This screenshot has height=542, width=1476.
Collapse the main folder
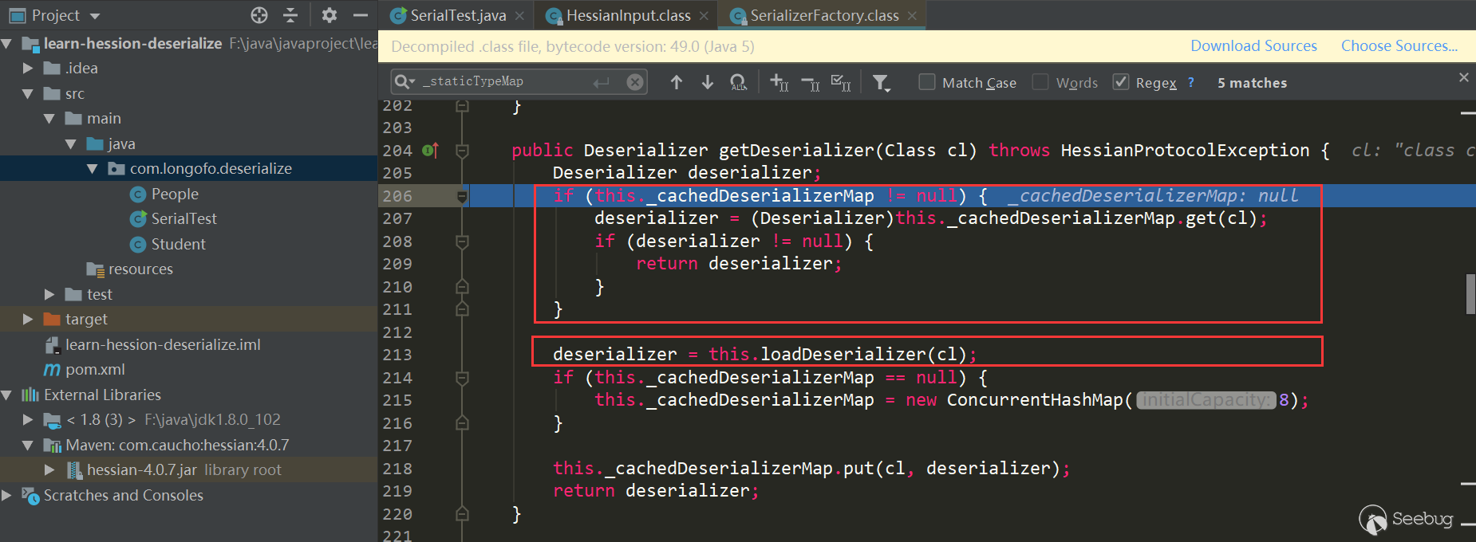tap(49, 118)
